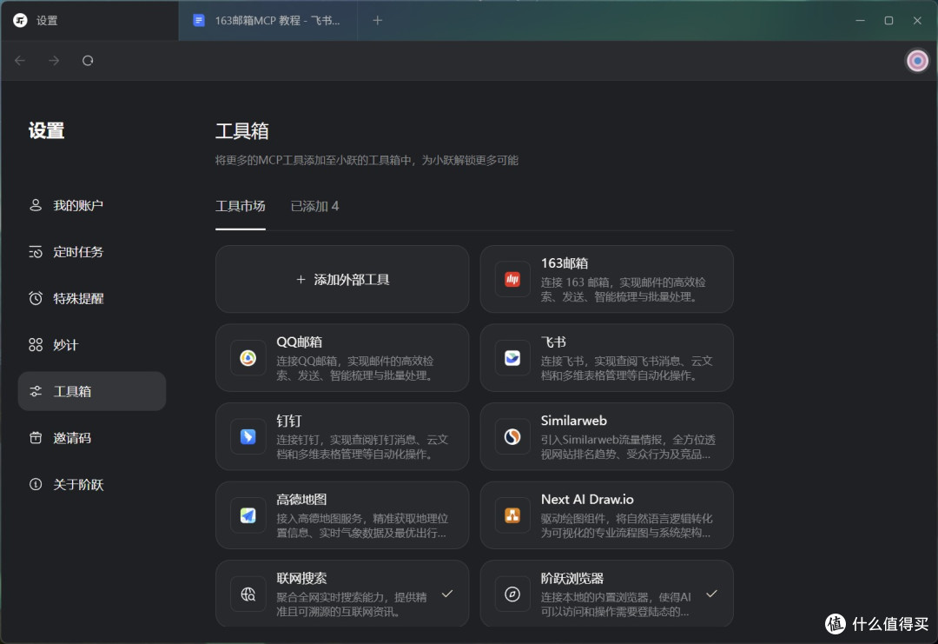
Task: Switch to the 工具市场 tab
Action: (240, 207)
